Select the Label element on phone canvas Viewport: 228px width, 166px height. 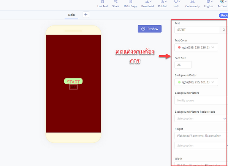73,87
